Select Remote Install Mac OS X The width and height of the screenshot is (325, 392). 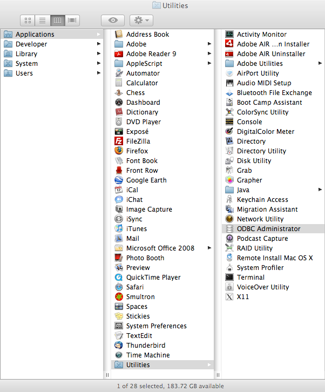pyautogui.click(x=273, y=258)
